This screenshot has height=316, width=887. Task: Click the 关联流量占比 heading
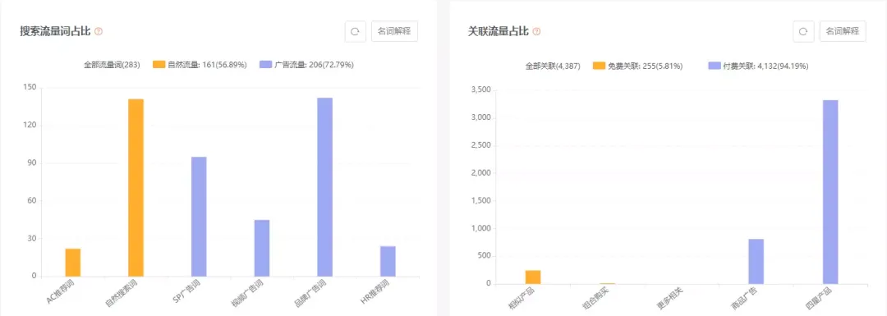tap(499, 32)
